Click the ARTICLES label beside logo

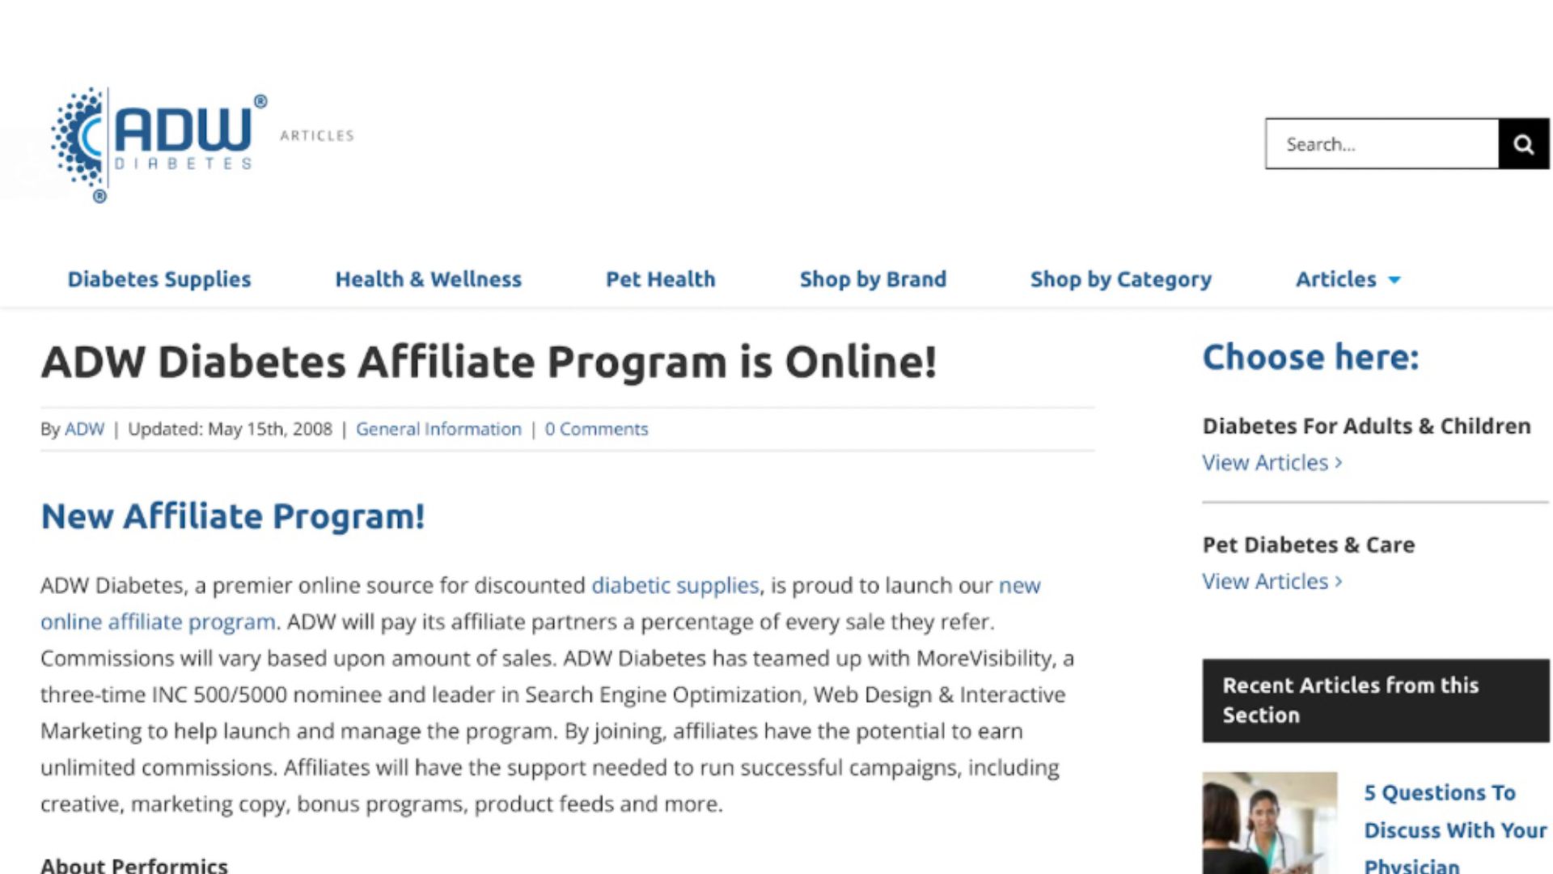[x=317, y=136]
